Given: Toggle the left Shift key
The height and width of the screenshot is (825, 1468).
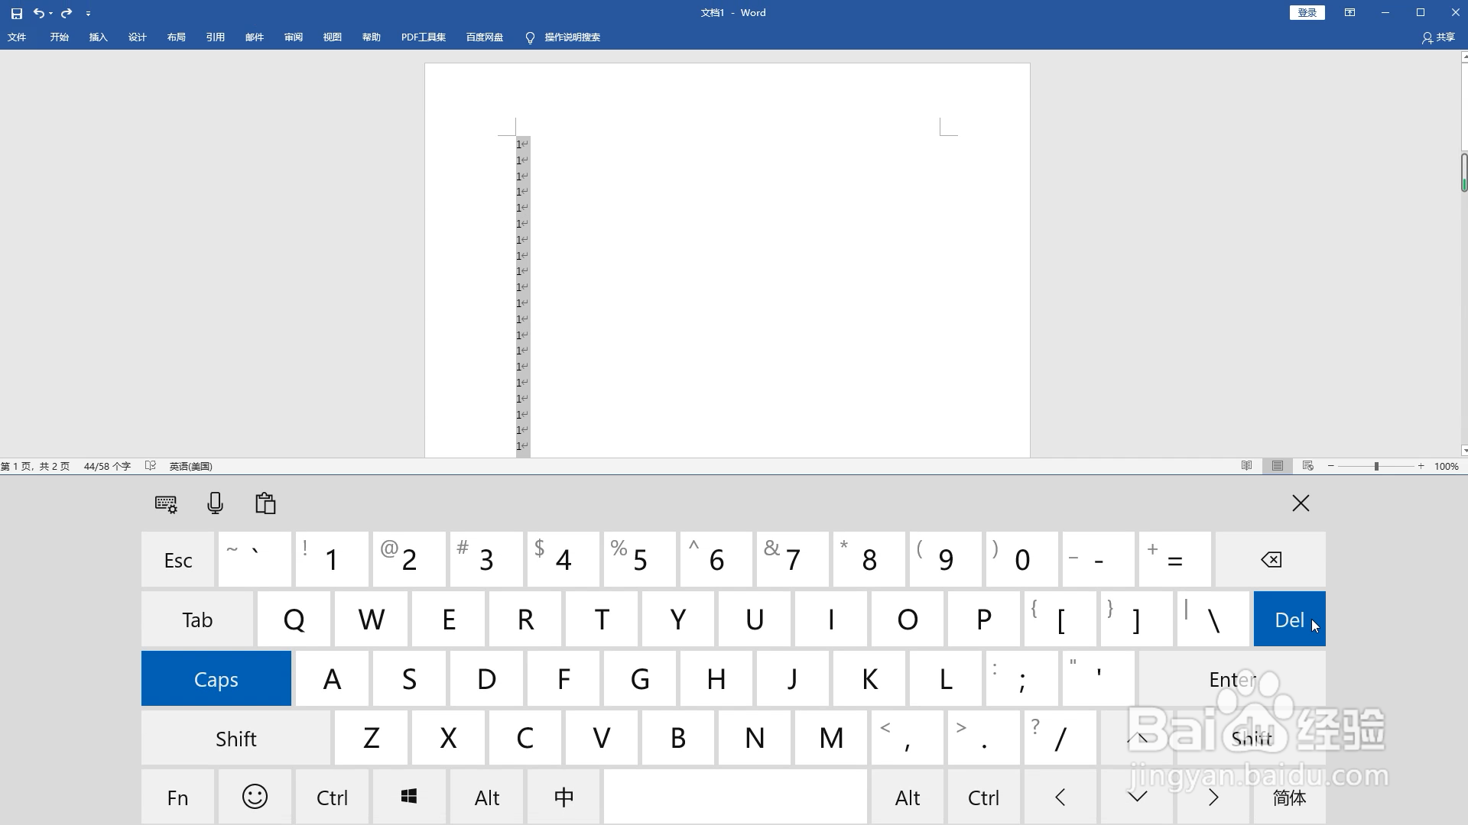Looking at the screenshot, I should [x=235, y=739].
